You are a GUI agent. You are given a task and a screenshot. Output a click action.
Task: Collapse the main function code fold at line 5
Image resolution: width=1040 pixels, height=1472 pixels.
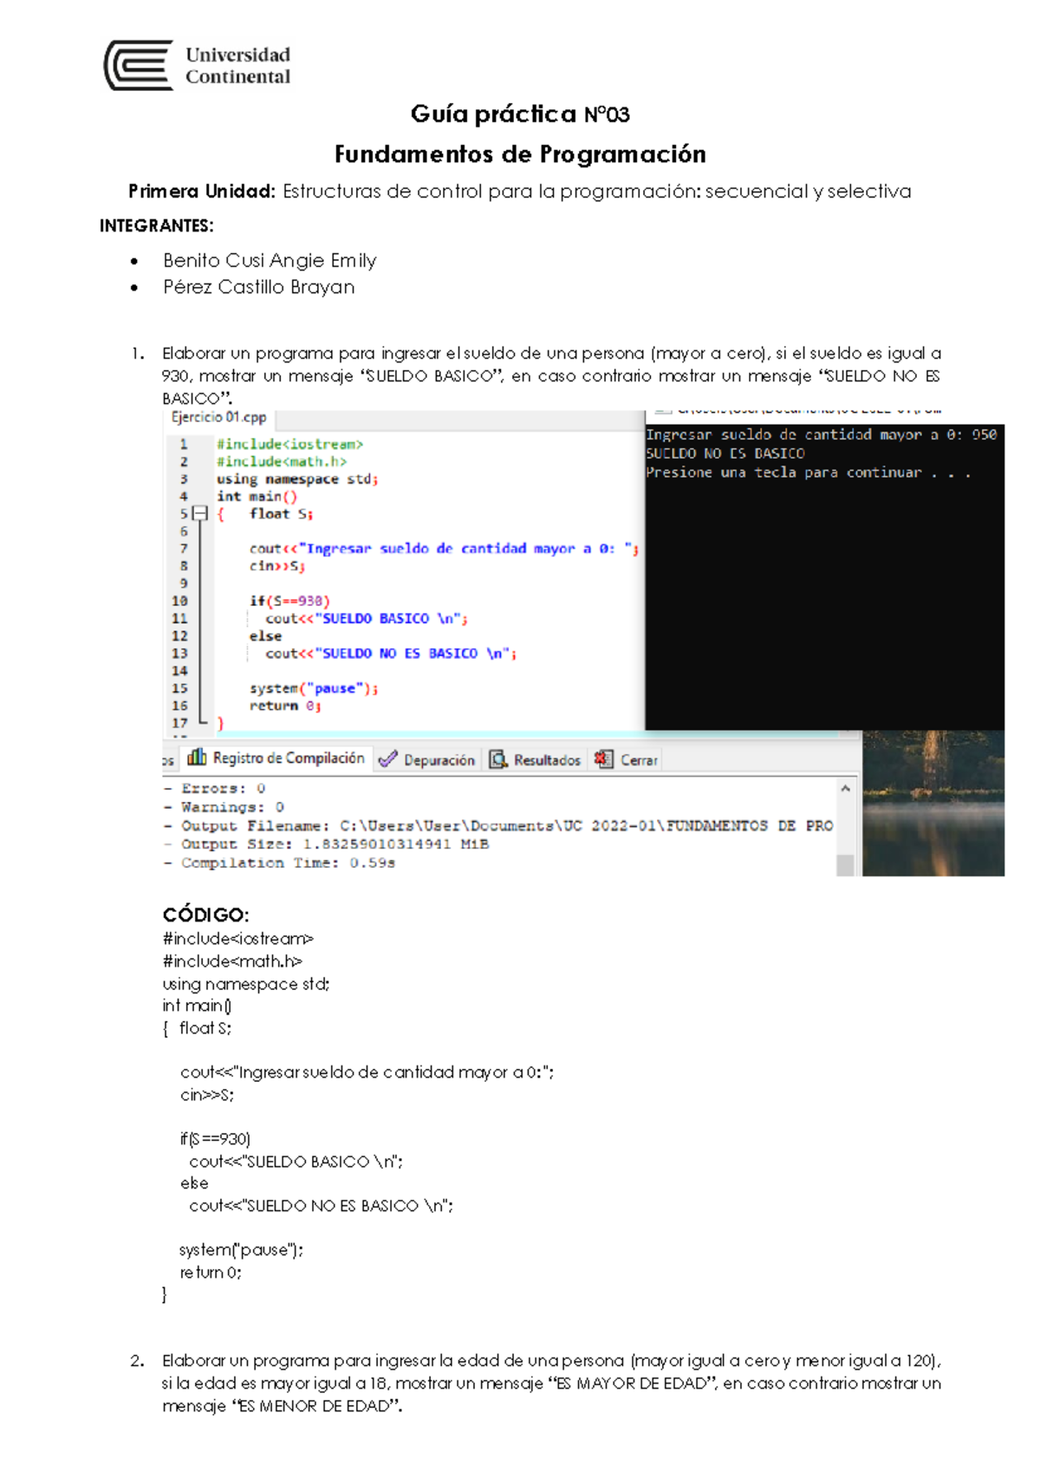click(x=201, y=514)
